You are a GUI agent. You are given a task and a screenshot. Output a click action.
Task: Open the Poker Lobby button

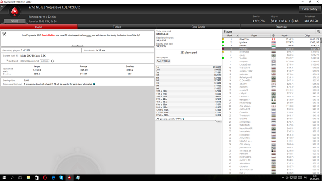[x=310, y=9]
